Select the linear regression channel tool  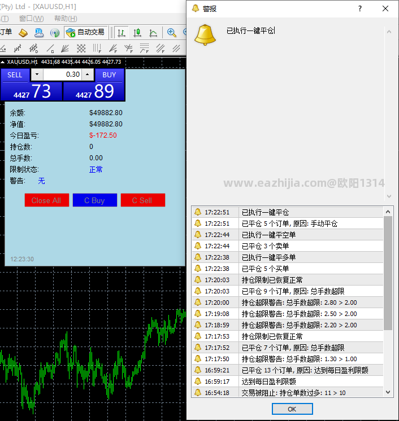(x=18, y=49)
